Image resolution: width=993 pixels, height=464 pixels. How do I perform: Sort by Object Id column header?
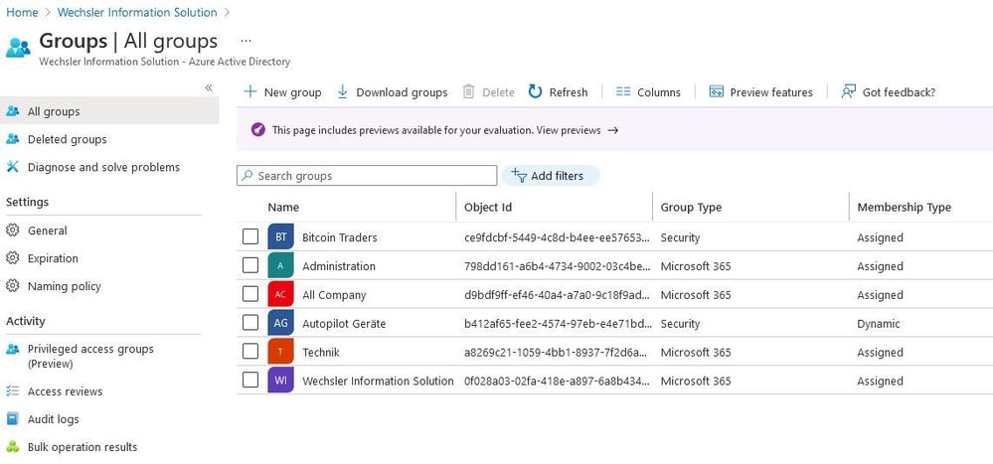tap(488, 207)
